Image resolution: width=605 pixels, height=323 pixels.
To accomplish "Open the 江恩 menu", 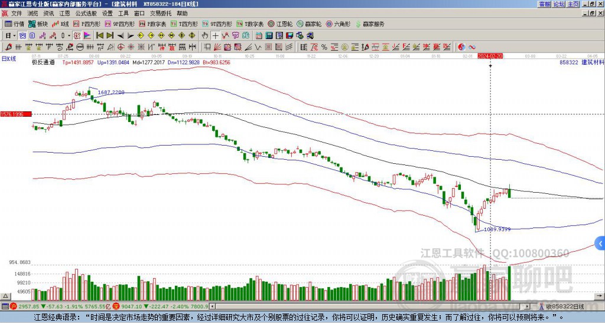I will click(64, 14).
